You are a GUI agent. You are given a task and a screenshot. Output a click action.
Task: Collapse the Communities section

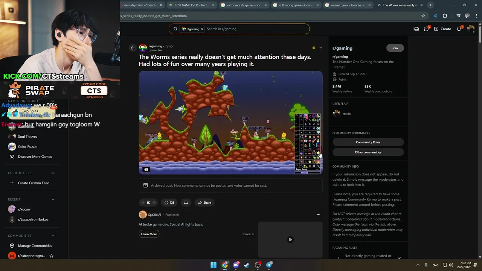(53, 236)
